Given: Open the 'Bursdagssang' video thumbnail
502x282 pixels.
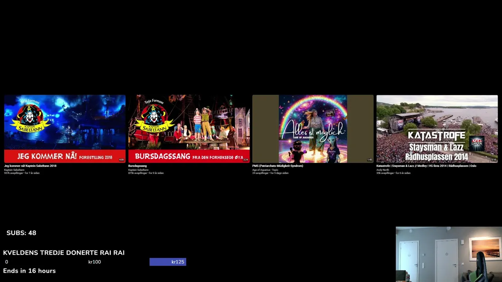Looking at the screenshot, I should coord(189,129).
